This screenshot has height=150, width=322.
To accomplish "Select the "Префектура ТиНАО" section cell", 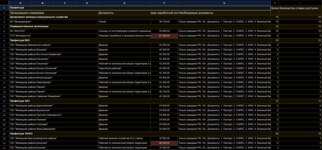I will click(x=140, y=134).
